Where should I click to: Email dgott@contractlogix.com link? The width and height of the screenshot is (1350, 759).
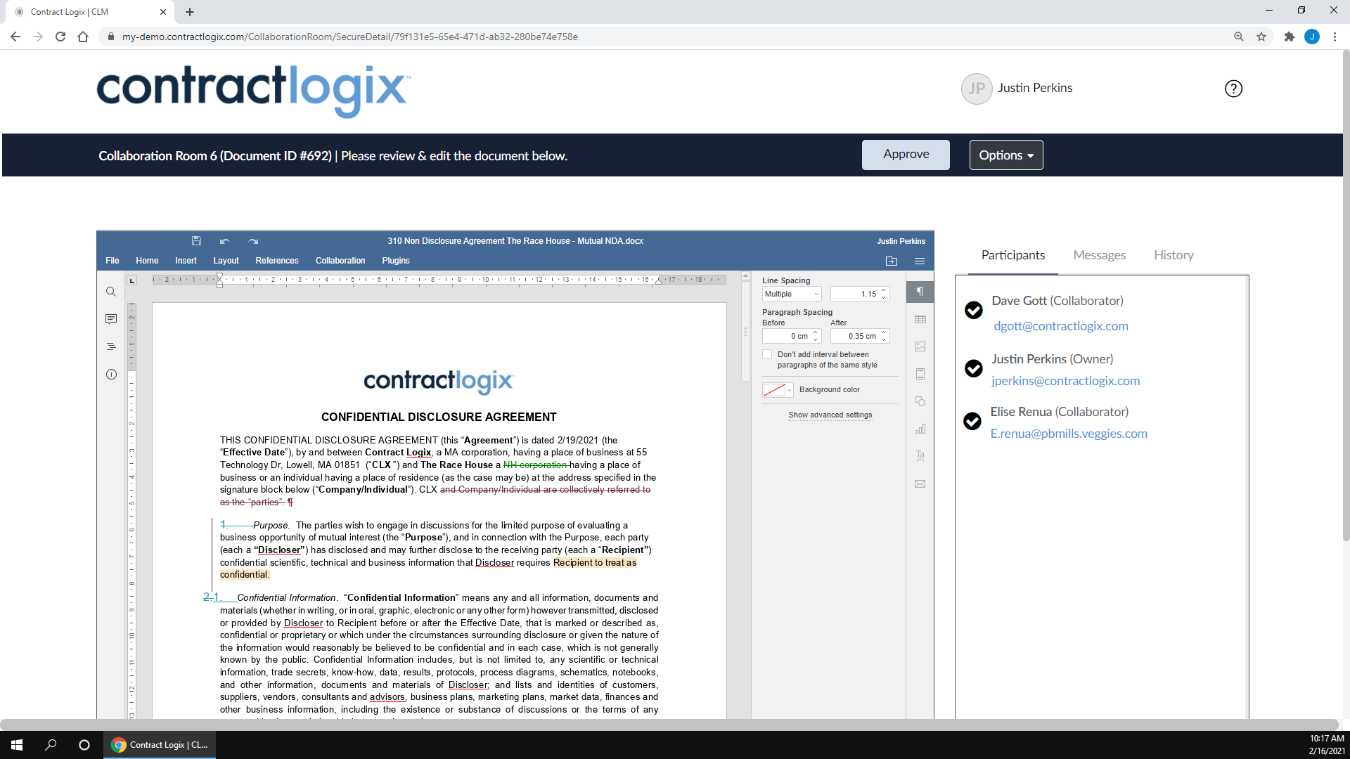(x=1060, y=326)
